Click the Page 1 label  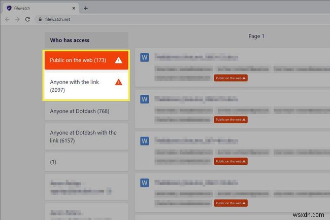click(x=256, y=36)
